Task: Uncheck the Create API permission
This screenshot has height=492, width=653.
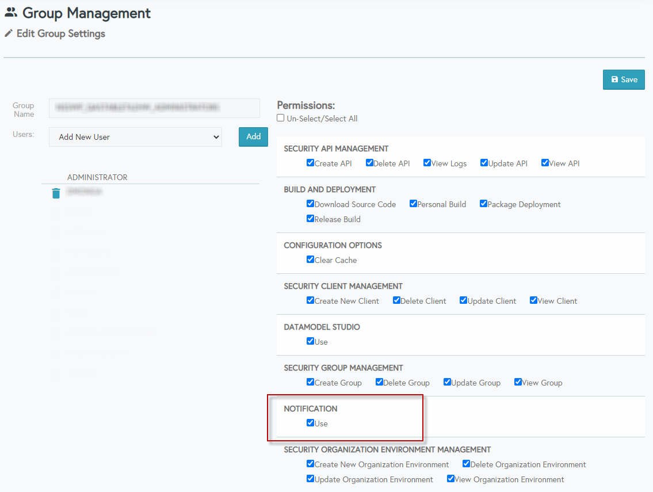Action: pyautogui.click(x=310, y=162)
